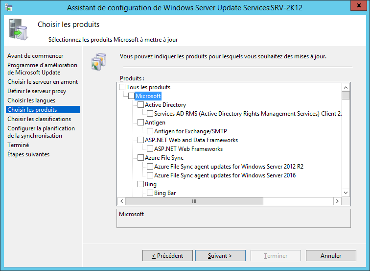
Task: Close the WSUS configuration wizard window
Action: (359, 5)
